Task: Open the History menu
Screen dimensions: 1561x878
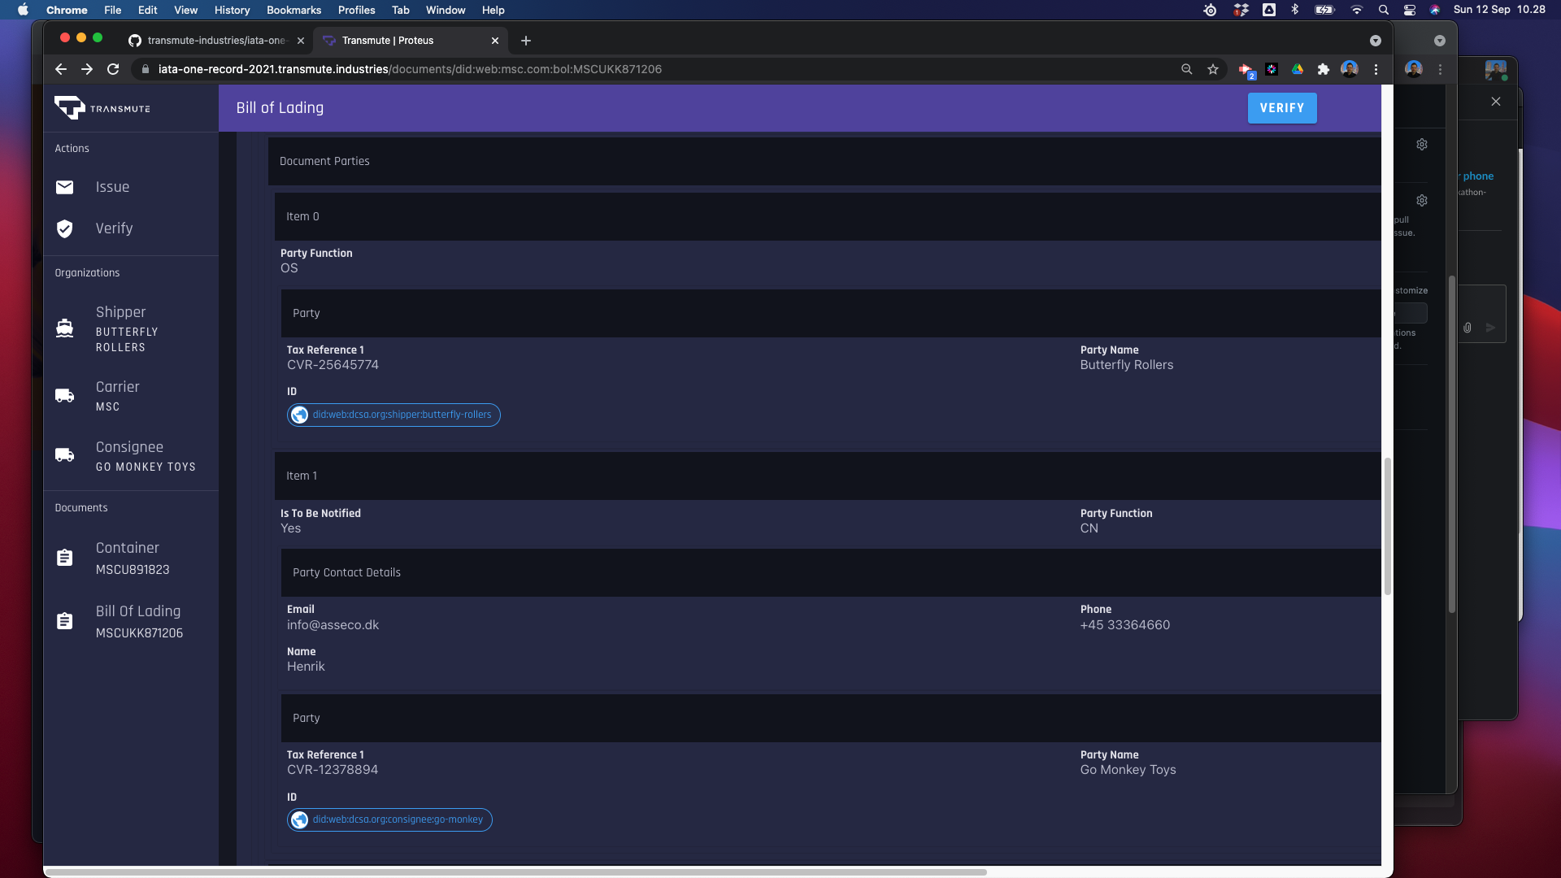Action: [232, 10]
